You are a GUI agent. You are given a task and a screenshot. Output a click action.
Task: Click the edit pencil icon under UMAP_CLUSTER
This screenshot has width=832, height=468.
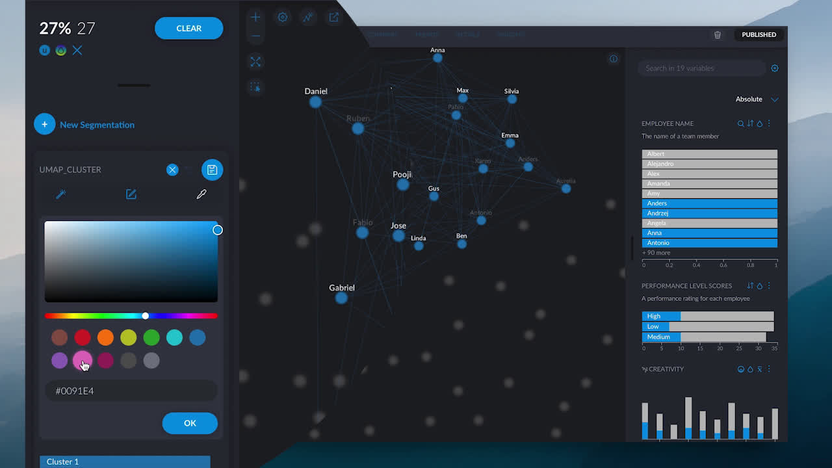click(x=131, y=194)
